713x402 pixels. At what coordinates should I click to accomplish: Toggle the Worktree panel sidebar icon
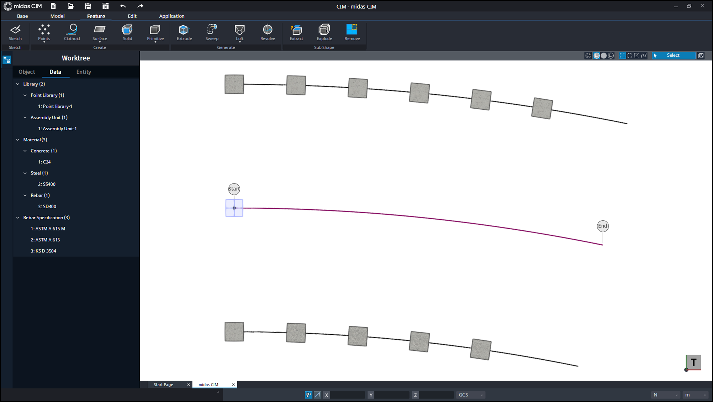click(7, 60)
